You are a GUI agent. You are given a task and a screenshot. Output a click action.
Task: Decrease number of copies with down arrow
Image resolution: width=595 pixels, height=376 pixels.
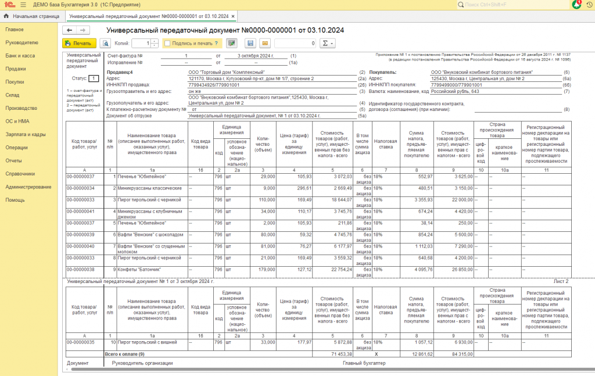coord(155,45)
